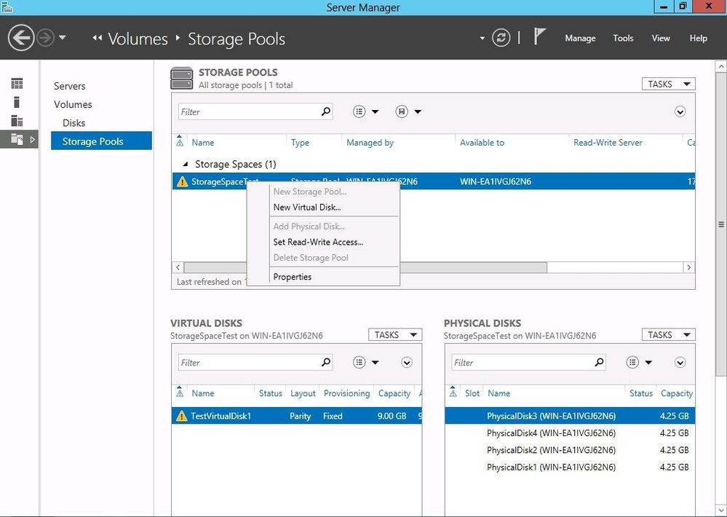Click the File and Storage Services icon
Viewport: 727px width, 517px height.
[x=17, y=139]
